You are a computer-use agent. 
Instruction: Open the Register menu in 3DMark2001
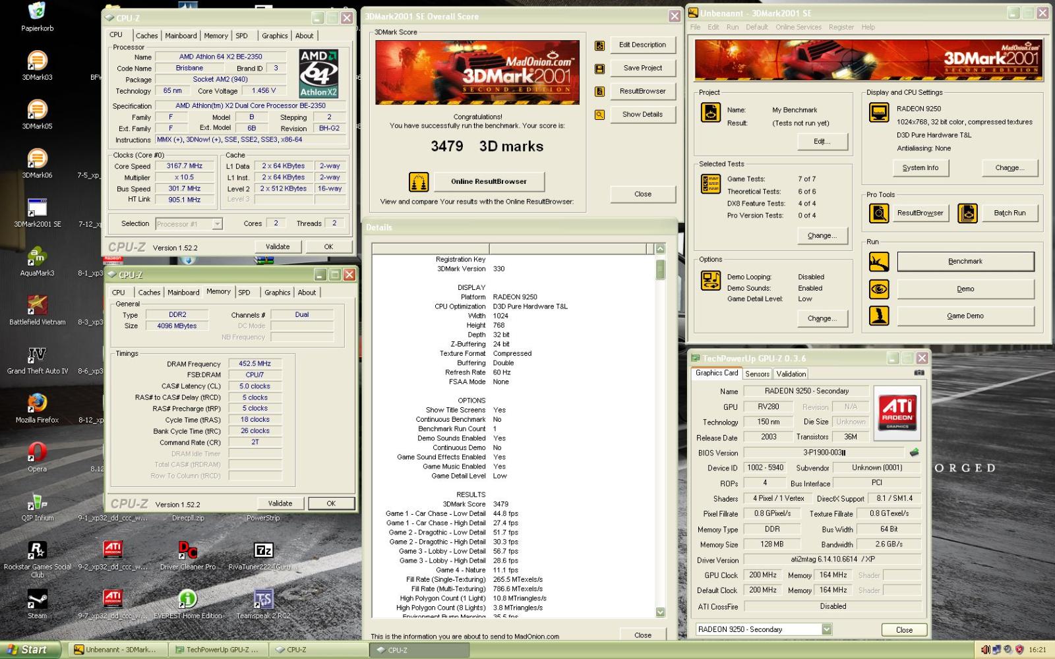(x=841, y=27)
